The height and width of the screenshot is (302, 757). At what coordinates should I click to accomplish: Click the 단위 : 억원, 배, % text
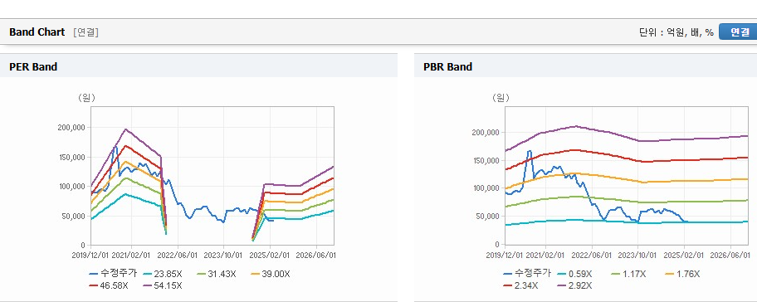[676, 32]
